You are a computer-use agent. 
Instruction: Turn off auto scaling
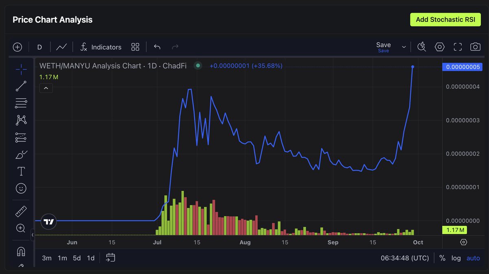(473, 258)
